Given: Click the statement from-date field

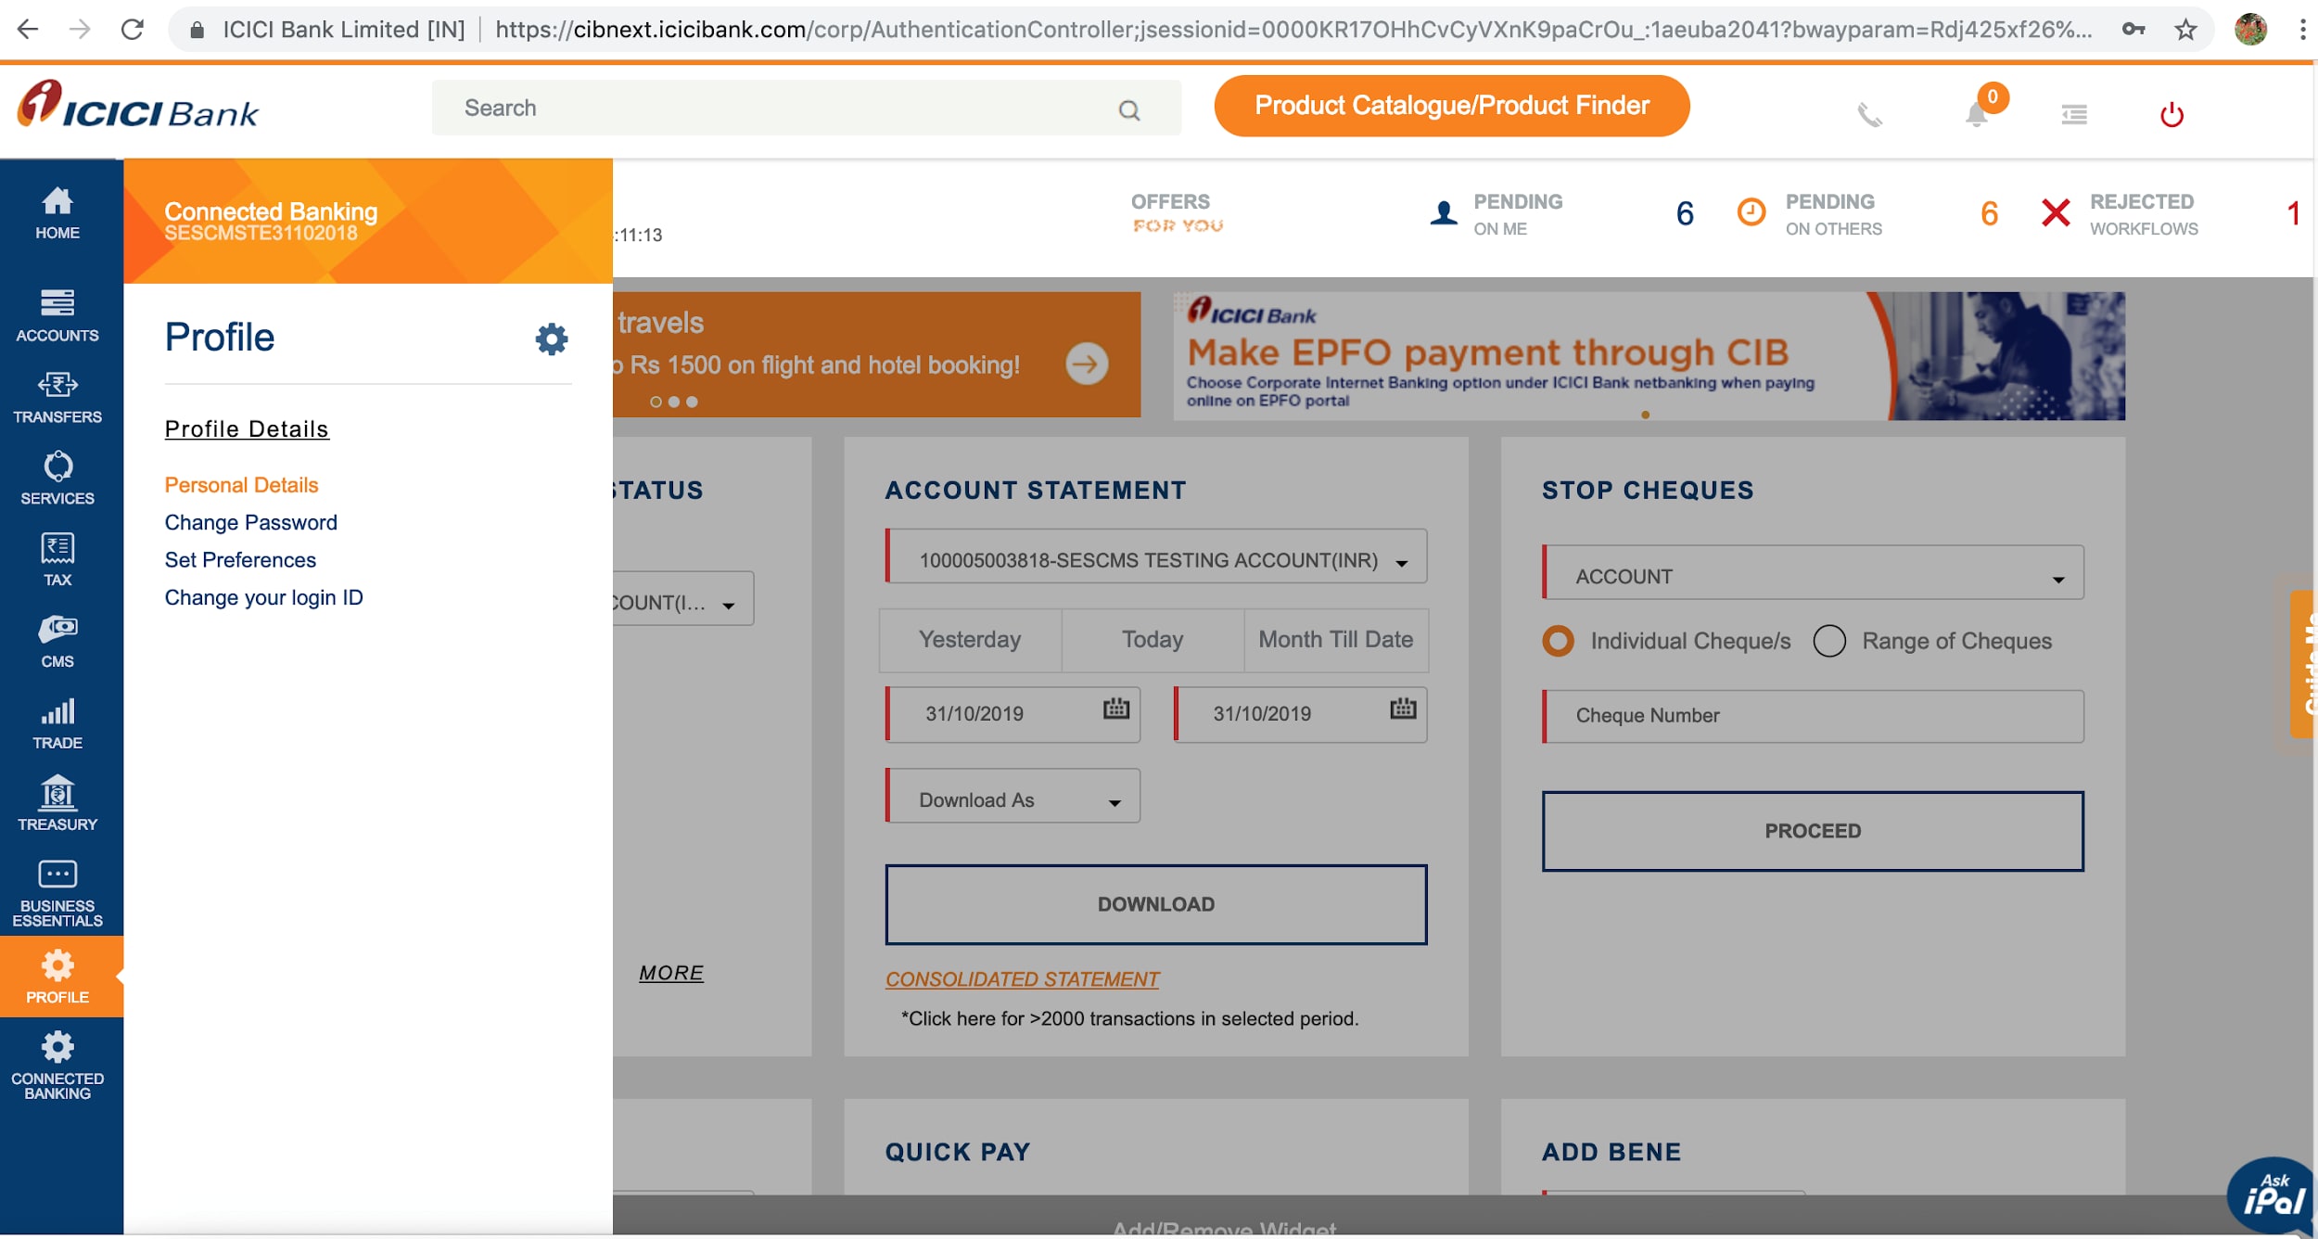Looking at the screenshot, I should point(1013,713).
